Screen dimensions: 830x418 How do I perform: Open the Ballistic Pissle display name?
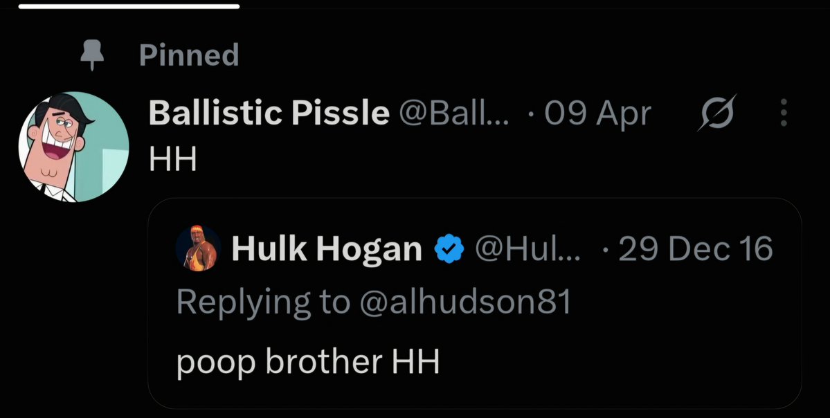269,113
